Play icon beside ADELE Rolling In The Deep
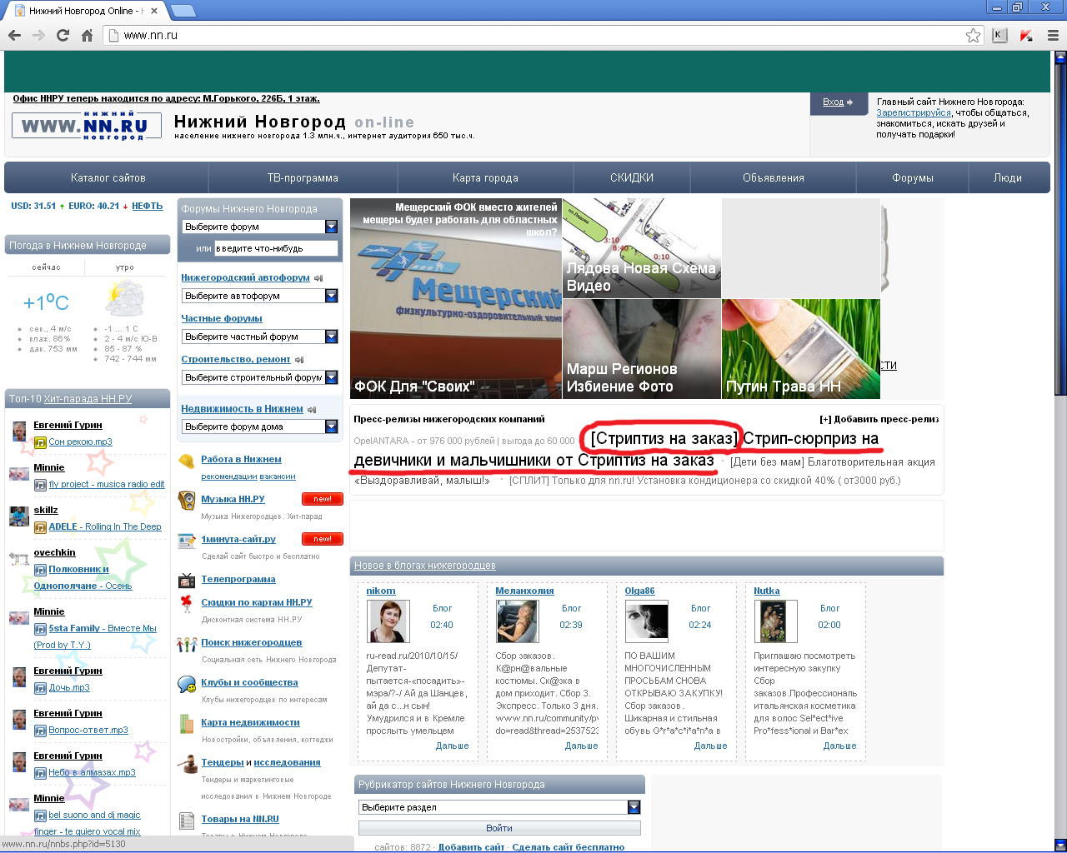The height and width of the screenshot is (853, 1067). 40,527
